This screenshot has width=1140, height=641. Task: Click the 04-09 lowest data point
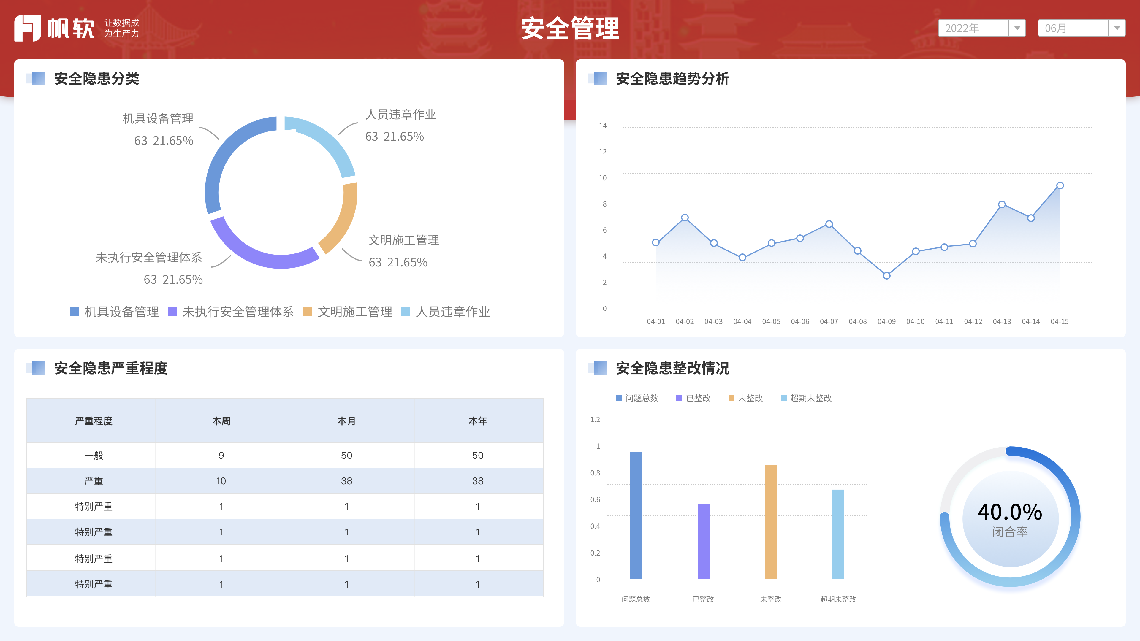click(887, 276)
